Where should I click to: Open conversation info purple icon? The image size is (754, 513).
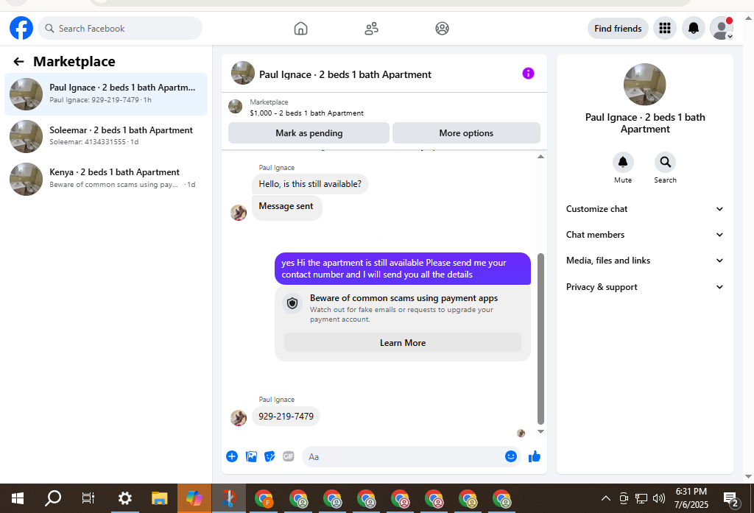[x=528, y=74]
